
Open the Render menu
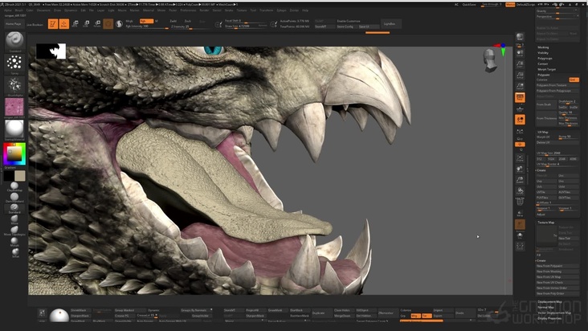(x=204, y=10)
